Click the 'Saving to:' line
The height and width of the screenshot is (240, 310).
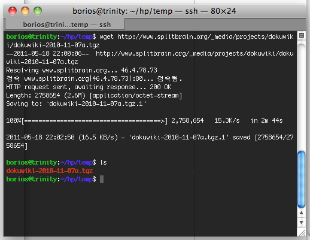click(x=76, y=104)
